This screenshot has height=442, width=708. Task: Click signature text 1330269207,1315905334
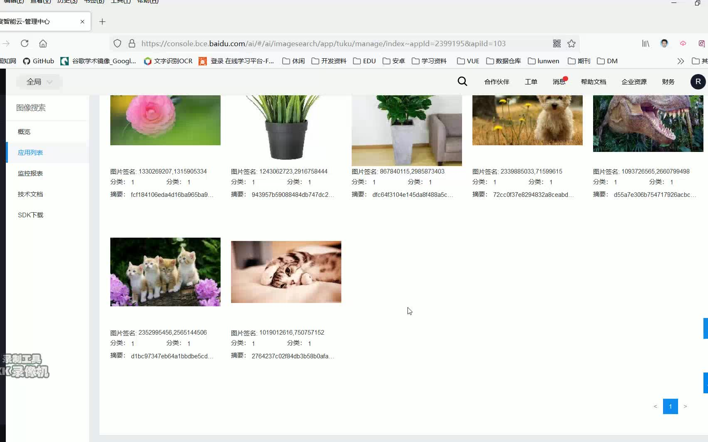(173, 171)
